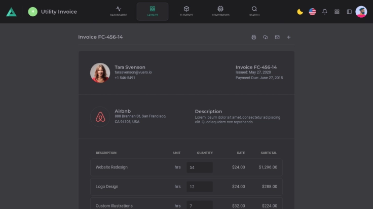Viewport: 373px width, 209px height.
Task: Open the Dashboards menu
Action: tap(119, 11)
